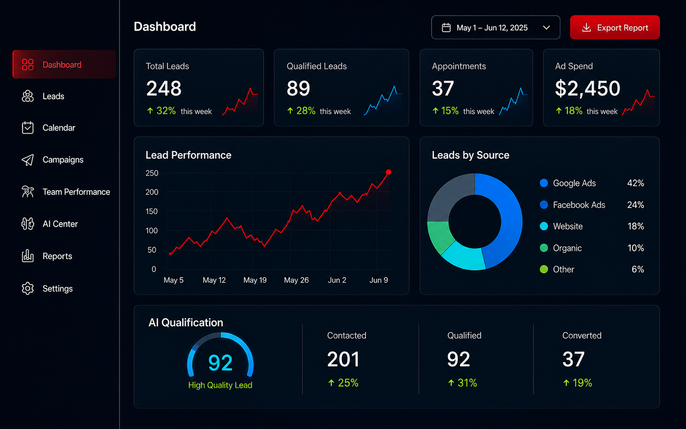The height and width of the screenshot is (429, 686).
Task: Click the Leads people icon
Action: click(x=28, y=96)
